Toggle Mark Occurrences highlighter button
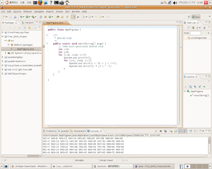Viewport: 212px width, 169px height. [x=73, y=17]
